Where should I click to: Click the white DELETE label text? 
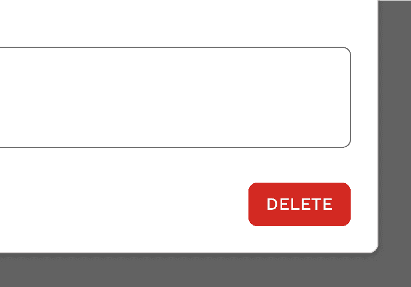[x=300, y=204]
